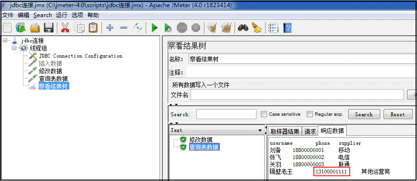
Task: Open the 编辑 menu
Action: click(23, 15)
